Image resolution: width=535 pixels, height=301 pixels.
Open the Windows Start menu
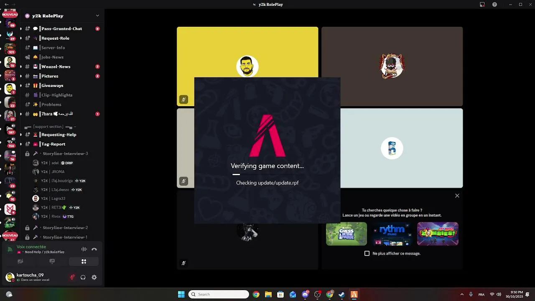pos(181,294)
